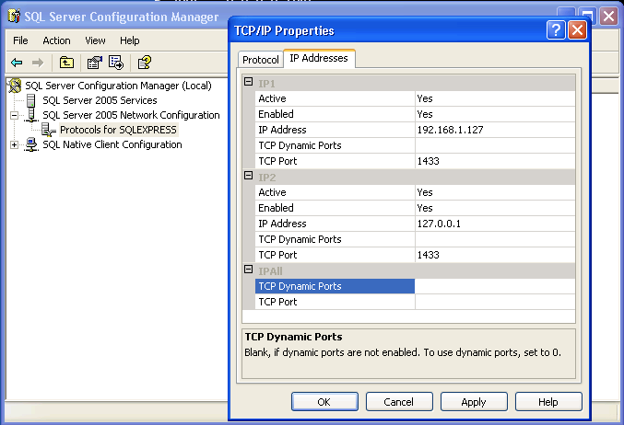Click the Forward arrow toolbar icon

[38, 63]
